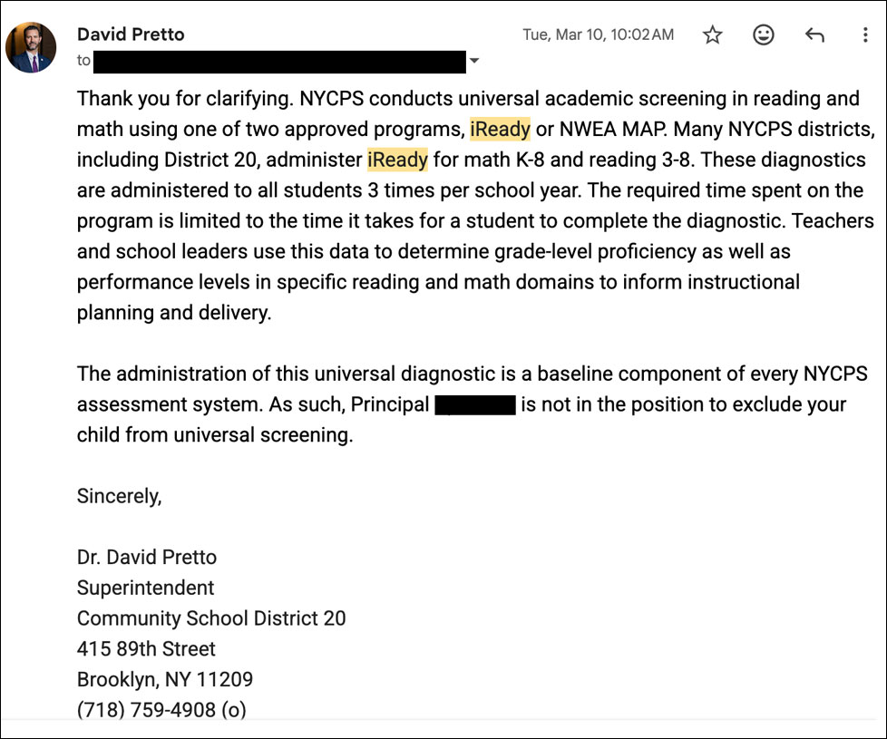Reply to David Pretto's message
The image size is (887, 739).
click(x=814, y=35)
